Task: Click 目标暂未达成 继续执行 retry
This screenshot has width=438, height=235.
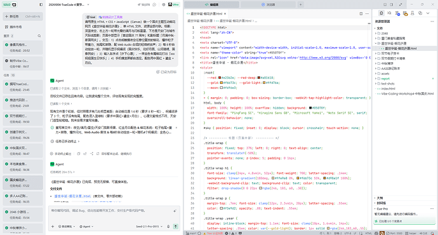Action: pos(114,154)
